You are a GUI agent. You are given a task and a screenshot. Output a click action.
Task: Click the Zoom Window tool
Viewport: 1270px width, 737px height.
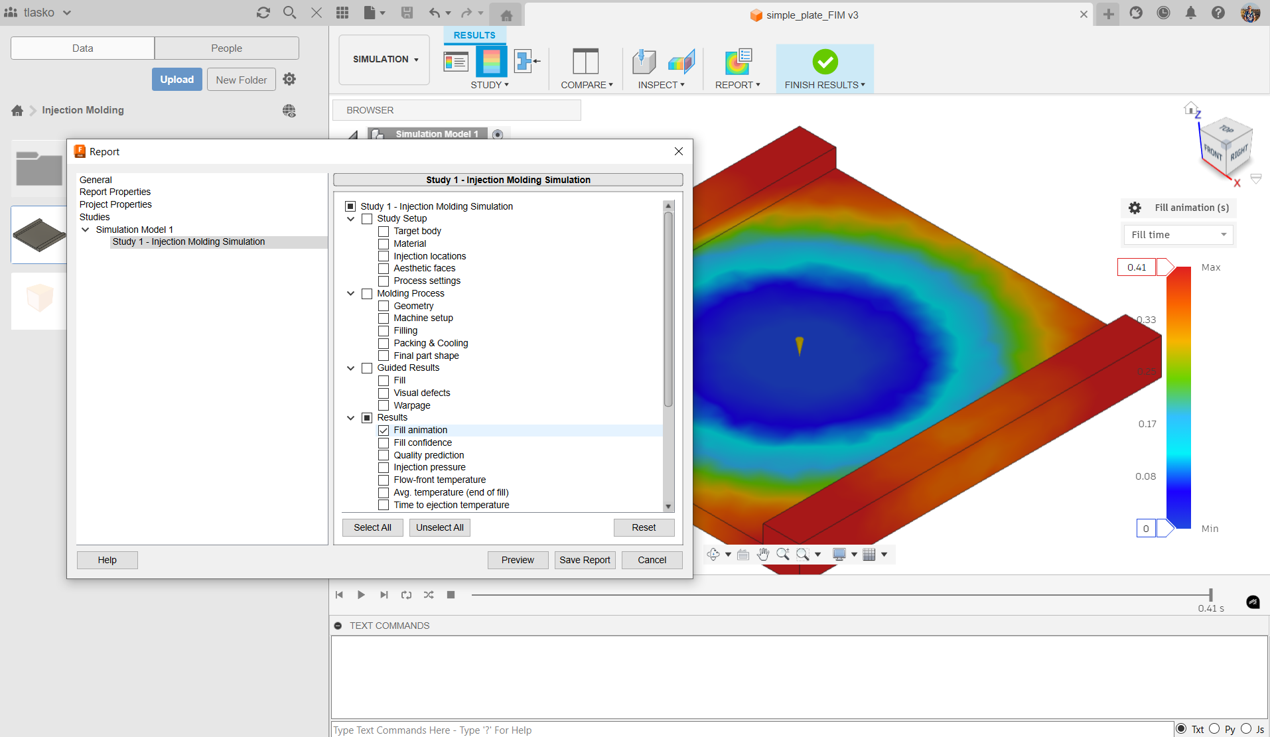coord(802,554)
